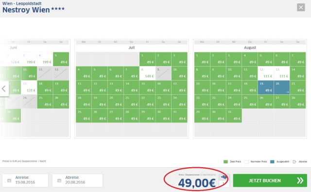Click the calendar icon in Anreise field

pyautogui.click(x=9, y=180)
